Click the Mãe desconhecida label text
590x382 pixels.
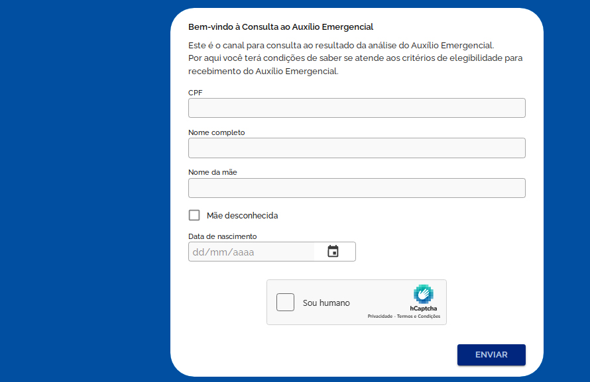click(x=243, y=216)
